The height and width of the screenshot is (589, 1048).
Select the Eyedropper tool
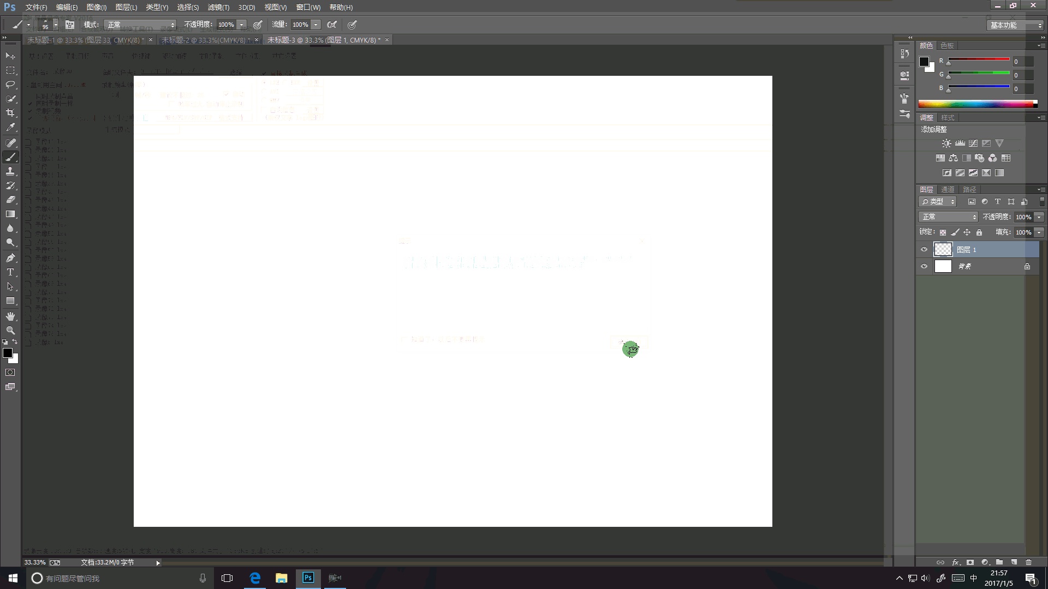(10, 128)
